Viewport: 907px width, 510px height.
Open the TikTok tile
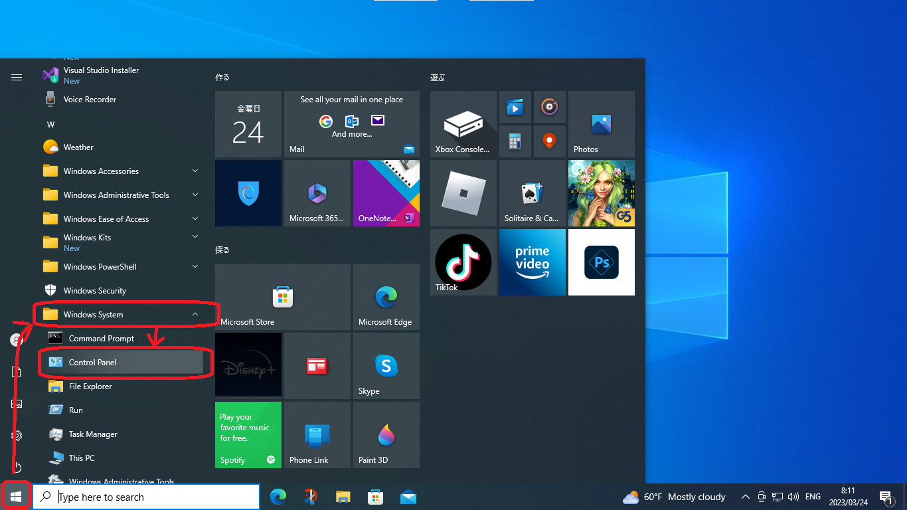[463, 262]
